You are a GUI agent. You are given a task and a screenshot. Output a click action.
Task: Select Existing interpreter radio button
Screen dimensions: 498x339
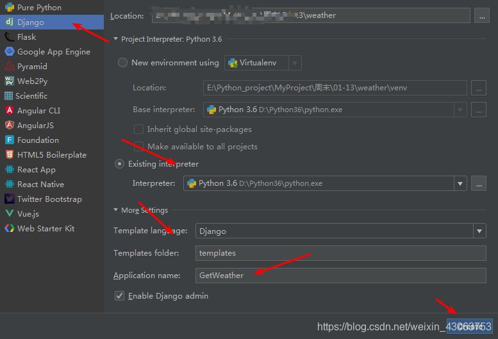(x=119, y=164)
